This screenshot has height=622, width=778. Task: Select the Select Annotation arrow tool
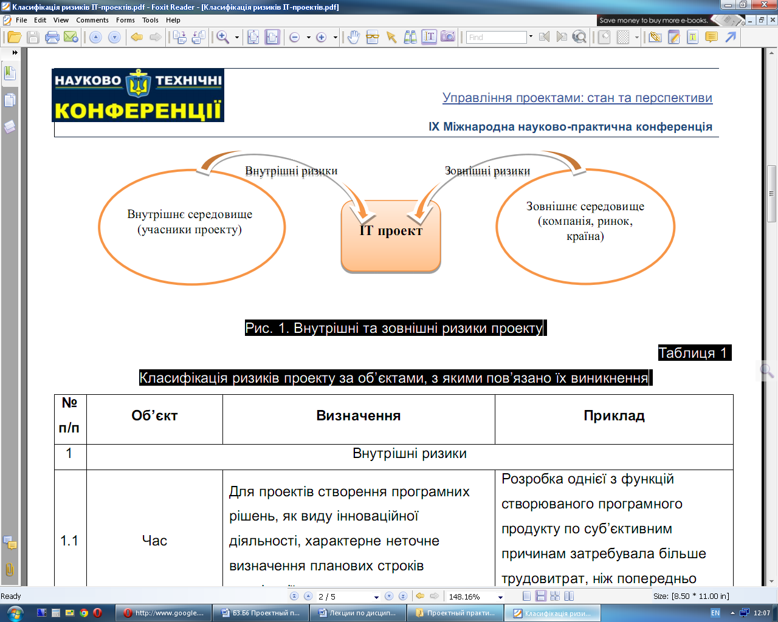point(391,37)
